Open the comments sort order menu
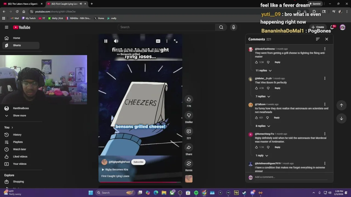The image size is (351, 197). 318,39
